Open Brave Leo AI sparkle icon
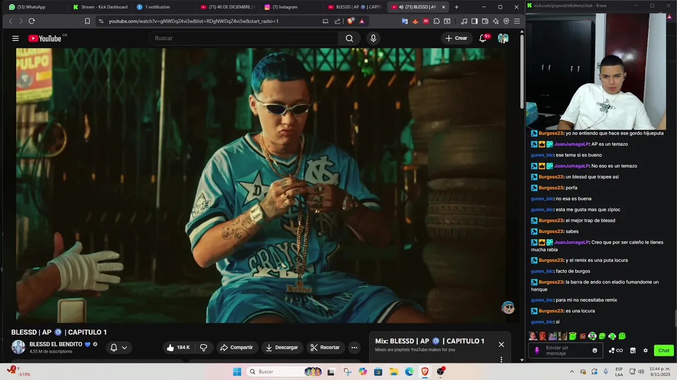This screenshot has width=677, height=380. coord(496,21)
